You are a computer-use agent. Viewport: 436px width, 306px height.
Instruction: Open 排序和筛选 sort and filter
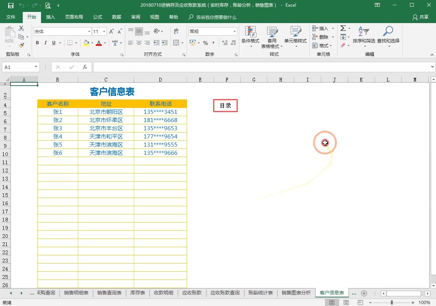364,36
